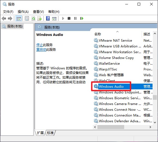Click the Services app icon in title bar
Screen dimensions: 158x142
(x=5, y=4)
